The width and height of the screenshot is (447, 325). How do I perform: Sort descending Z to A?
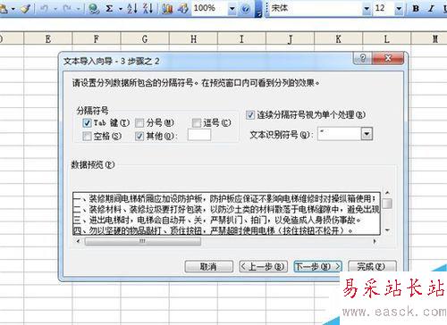(x=148, y=8)
